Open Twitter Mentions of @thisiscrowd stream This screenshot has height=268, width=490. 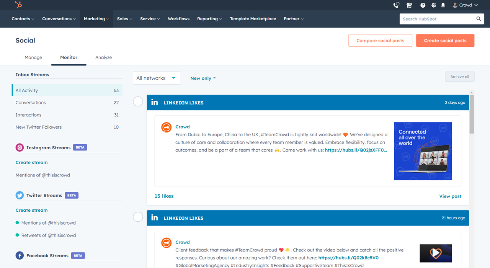point(49,223)
